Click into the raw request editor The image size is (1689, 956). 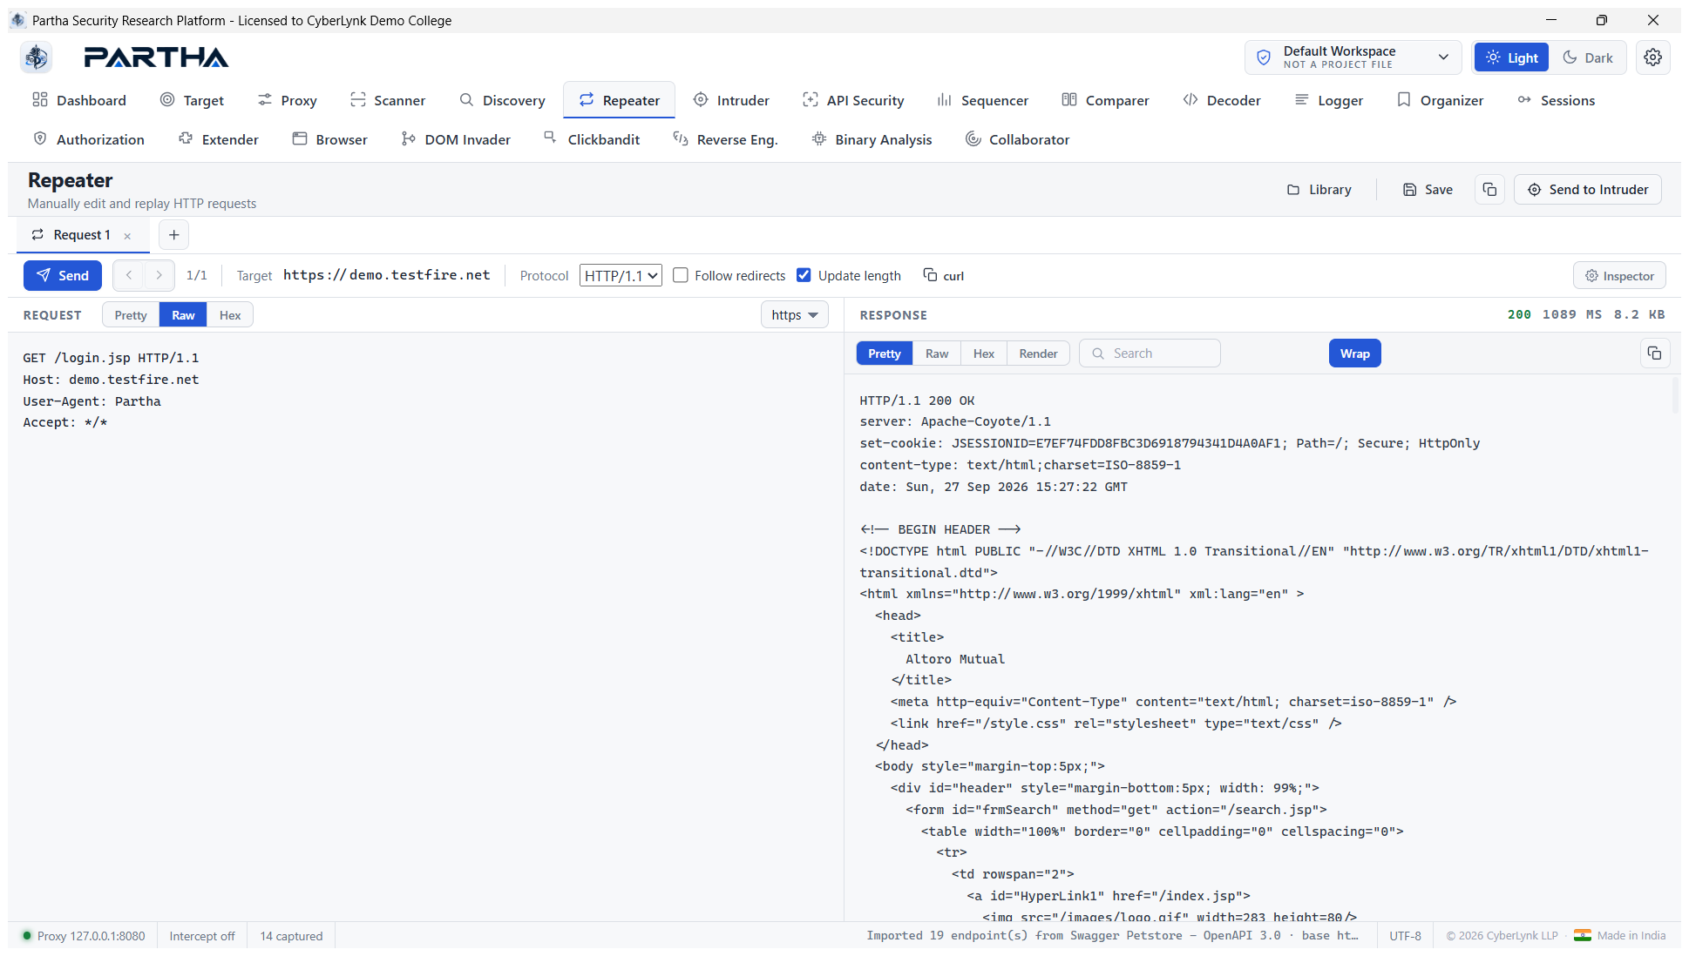tap(425, 627)
